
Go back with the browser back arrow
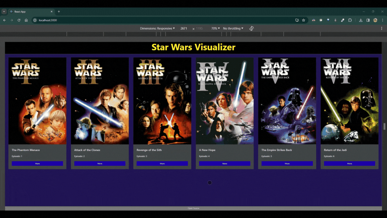click(x=4, y=20)
